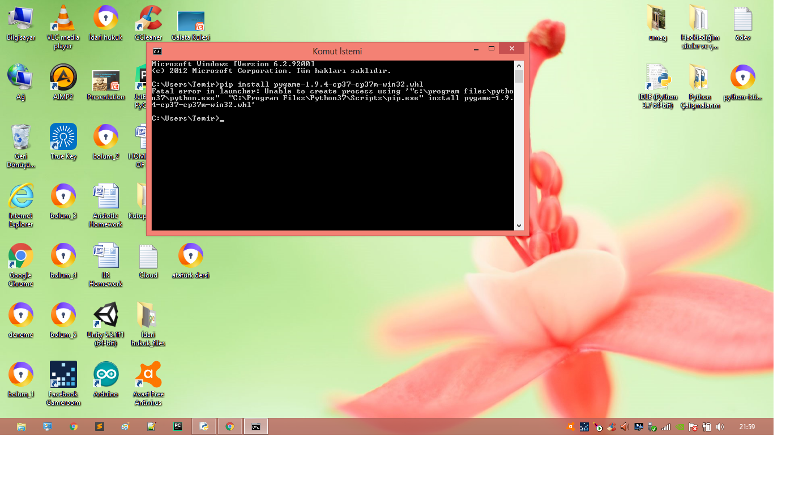Open Notepad++ from the taskbar
This screenshot has height=479, width=786.
pyautogui.click(x=151, y=427)
